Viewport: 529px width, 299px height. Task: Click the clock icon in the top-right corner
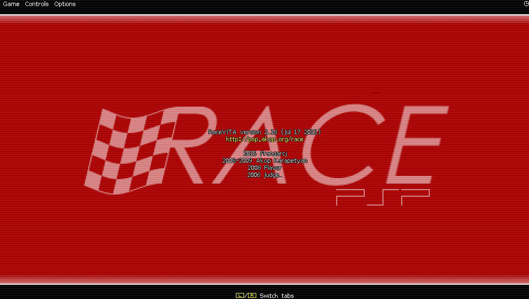coord(526,3)
